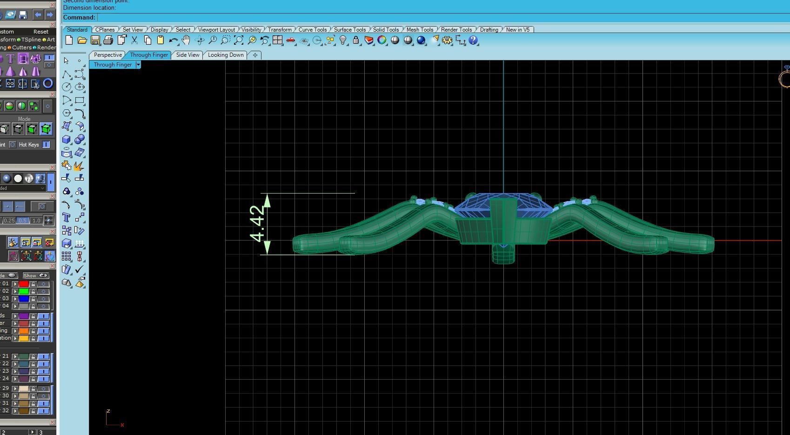Click the red color swatch of Layer 01
Viewport: 790px width, 435px height.
(x=24, y=284)
